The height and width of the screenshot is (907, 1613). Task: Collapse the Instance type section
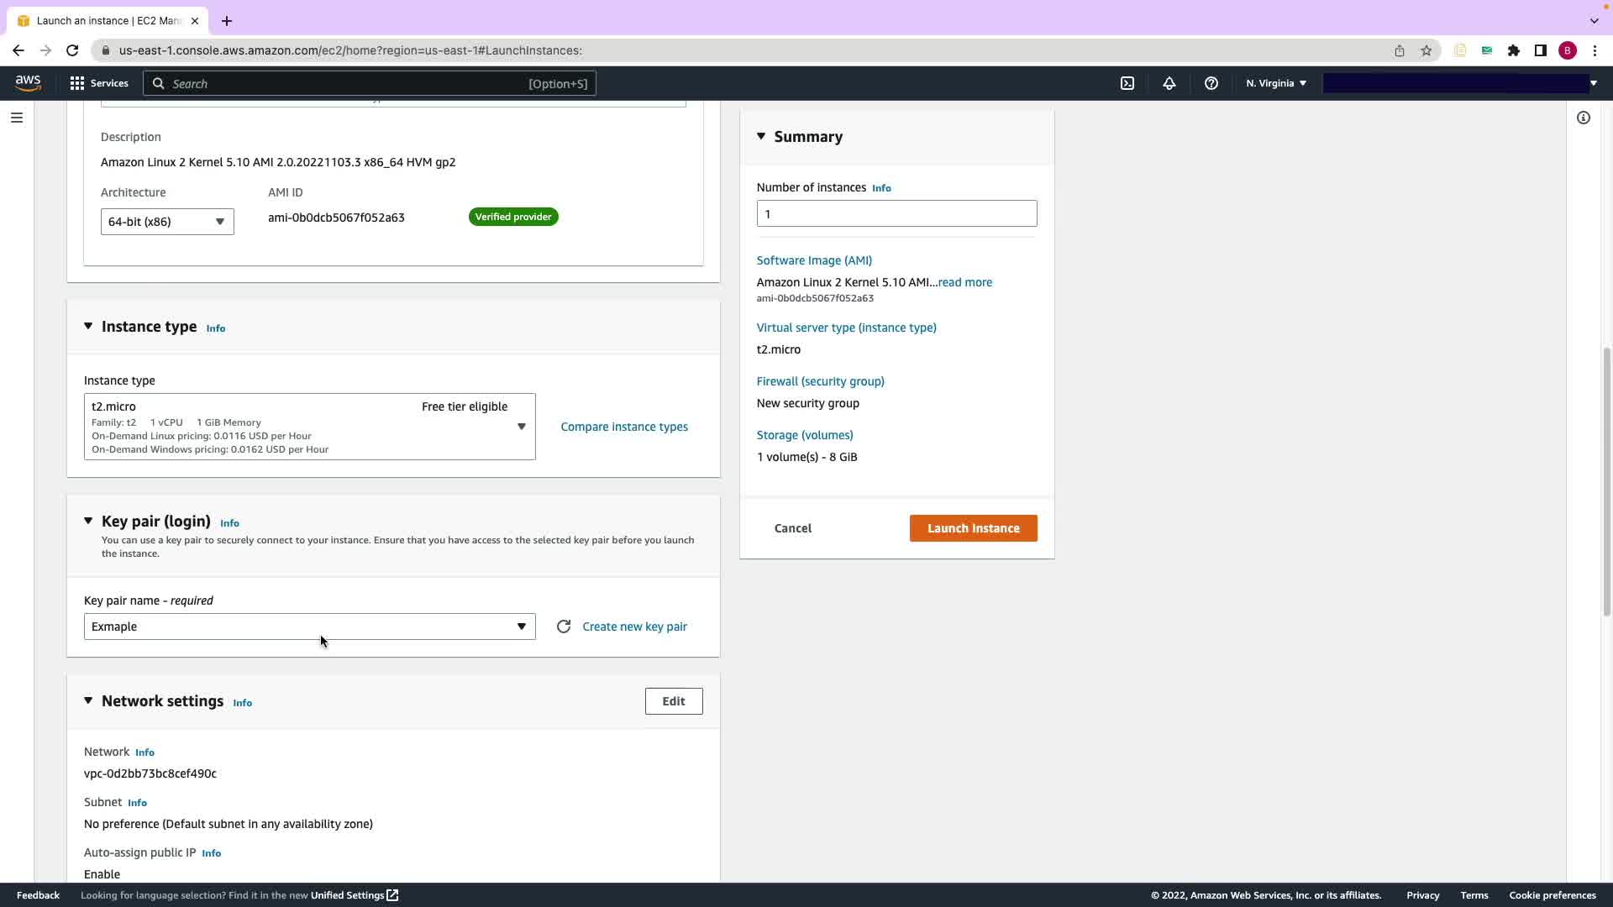click(x=88, y=326)
